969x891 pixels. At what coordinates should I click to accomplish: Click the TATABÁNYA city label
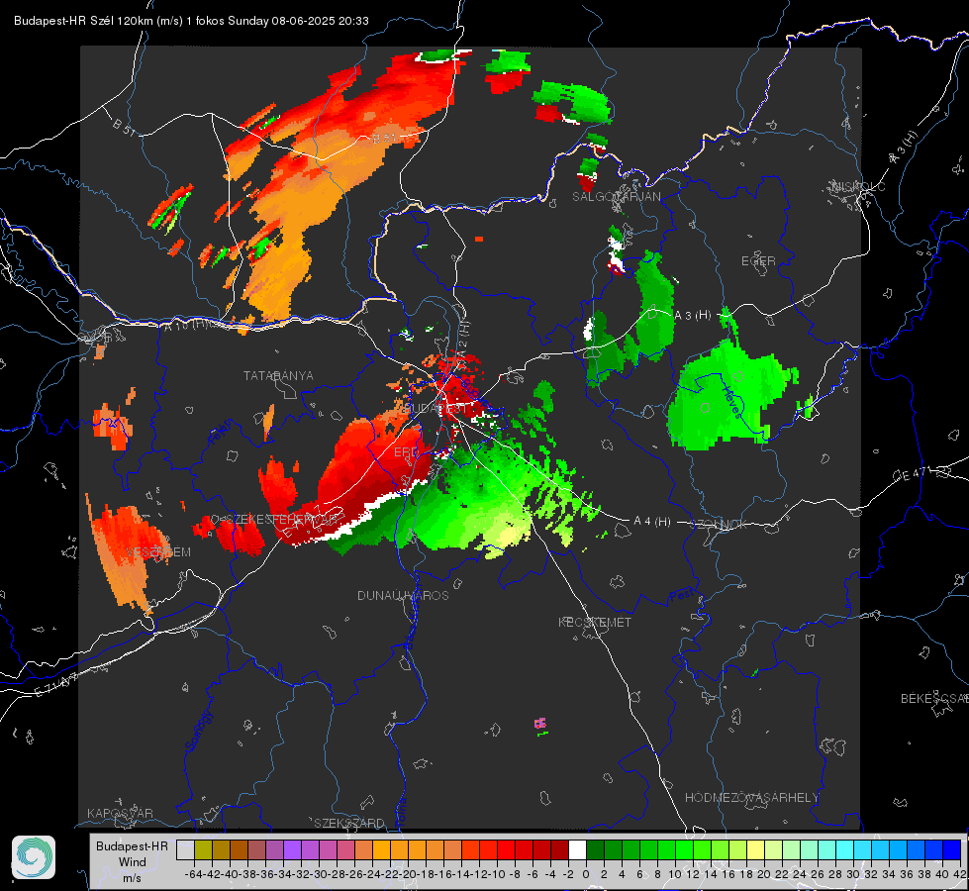click(x=278, y=375)
